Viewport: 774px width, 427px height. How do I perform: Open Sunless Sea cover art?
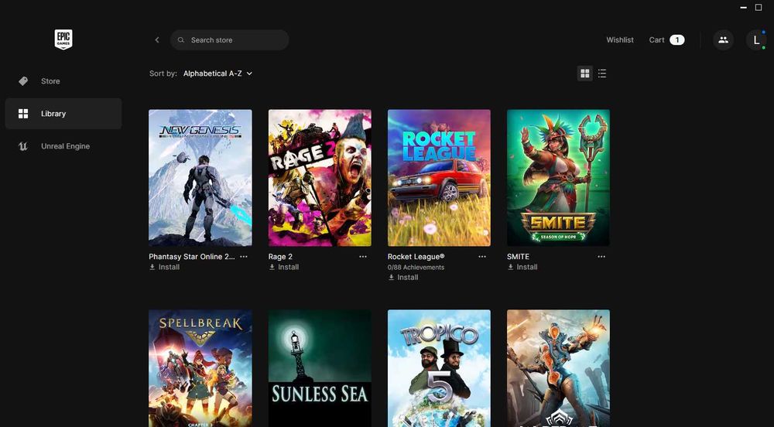pos(320,368)
